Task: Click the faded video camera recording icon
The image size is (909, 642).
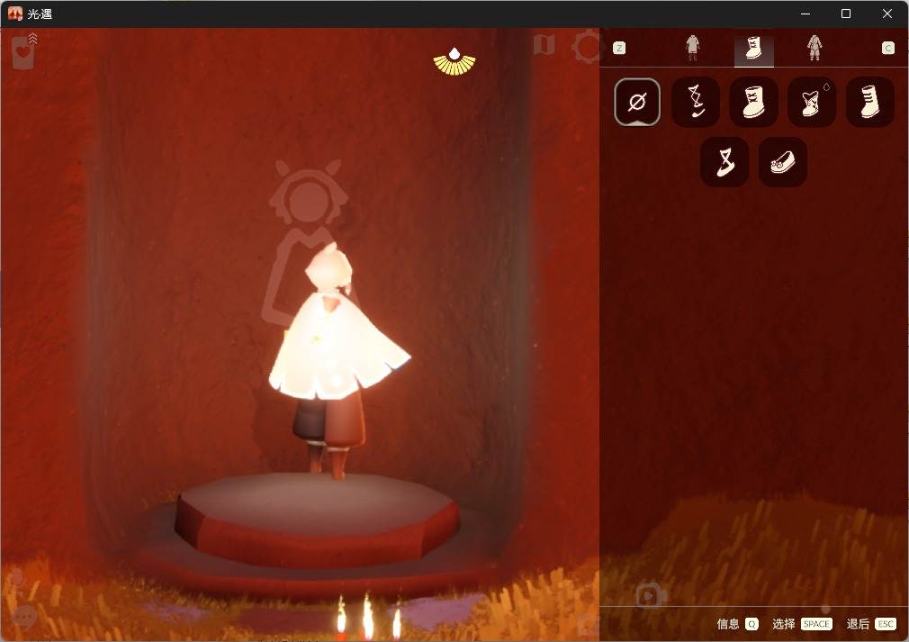Action: 651,595
